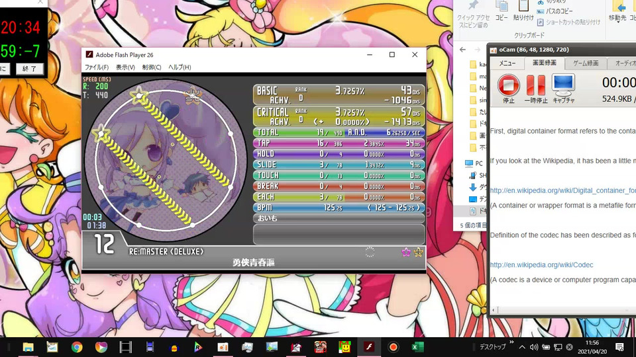Select the PC item in Explorer sidebar
The height and width of the screenshot is (357, 636).
click(x=474, y=163)
